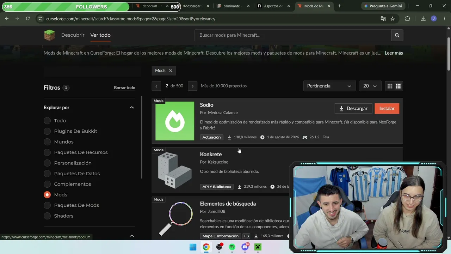Viewport: 451px width, 254px height.
Task: Go to next results page arrow
Action: tap(192, 86)
